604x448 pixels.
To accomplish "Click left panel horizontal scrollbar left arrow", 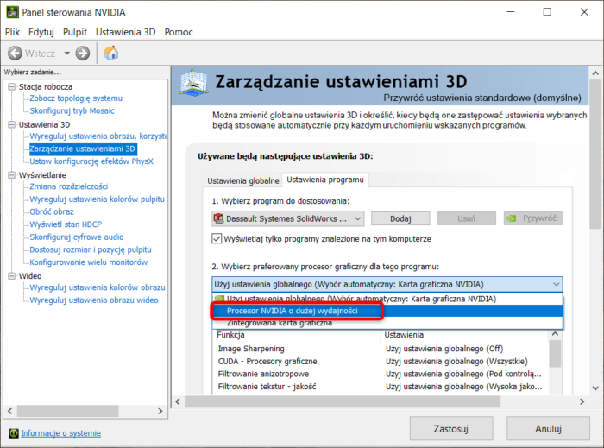I will [10, 411].
